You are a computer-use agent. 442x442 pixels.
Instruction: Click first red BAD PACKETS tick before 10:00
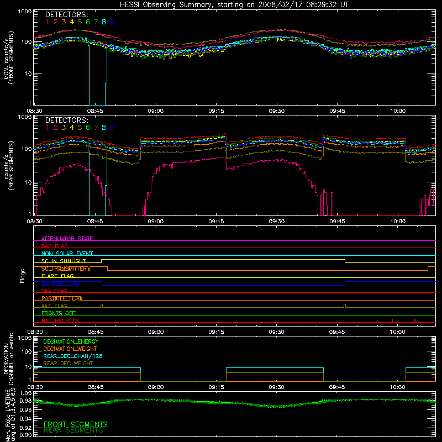click(x=392, y=320)
